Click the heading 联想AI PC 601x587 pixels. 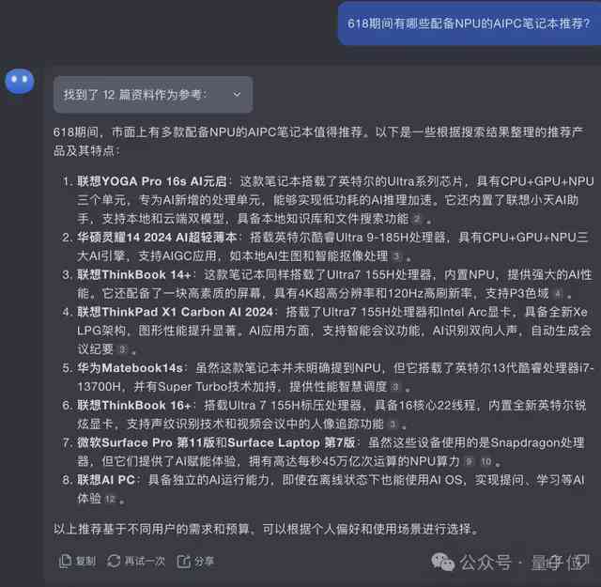(106, 480)
